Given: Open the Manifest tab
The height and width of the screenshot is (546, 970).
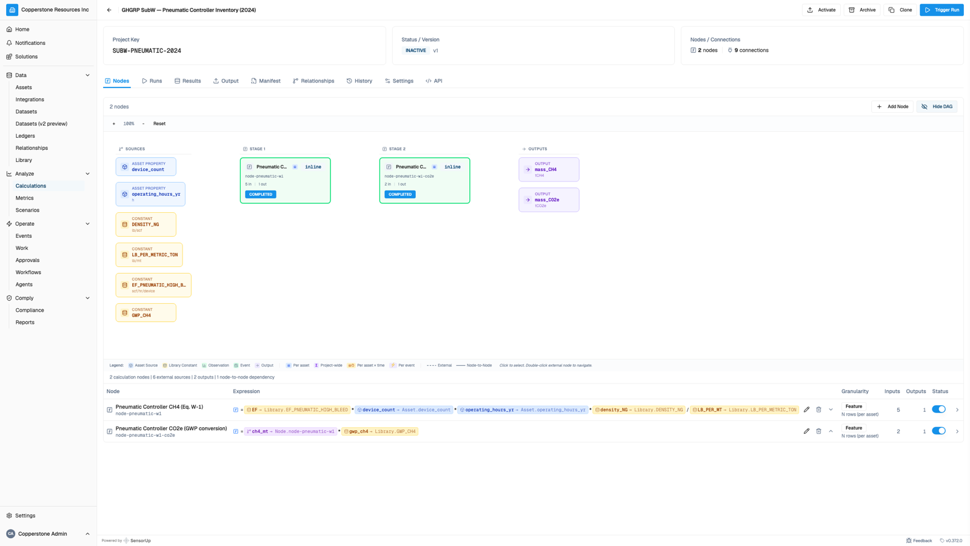Looking at the screenshot, I should click(266, 81).
